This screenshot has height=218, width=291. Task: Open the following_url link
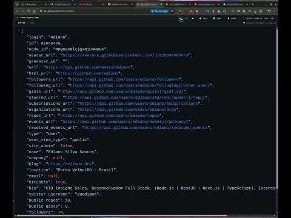point(140,85)
